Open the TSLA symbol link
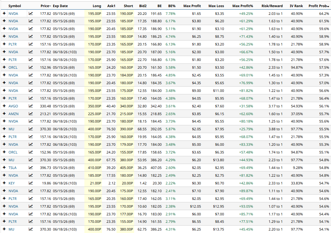331x233 pixels. tap(12, 168)
